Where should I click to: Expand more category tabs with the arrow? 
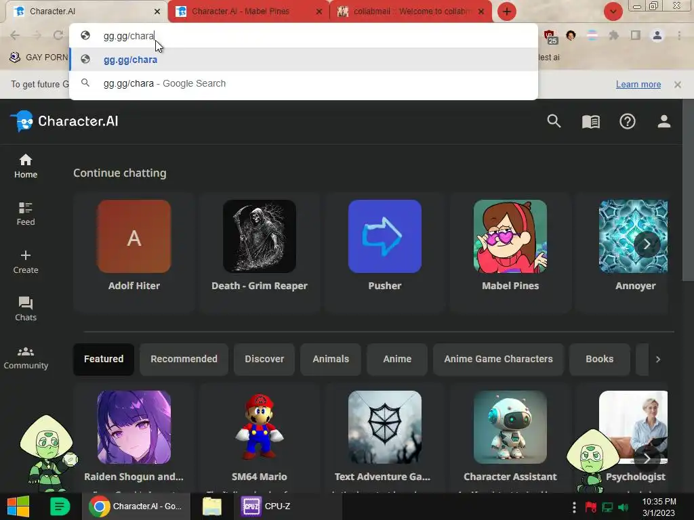coord(657,359)
